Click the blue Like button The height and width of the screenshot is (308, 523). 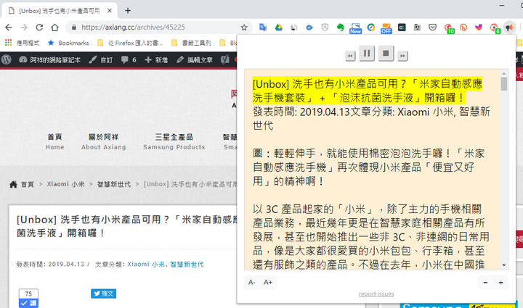(28, 303)
